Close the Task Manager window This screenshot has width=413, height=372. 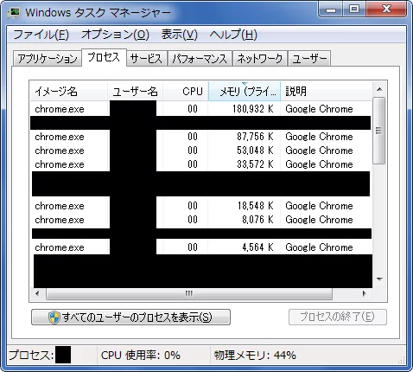click(x=386, y=10)
